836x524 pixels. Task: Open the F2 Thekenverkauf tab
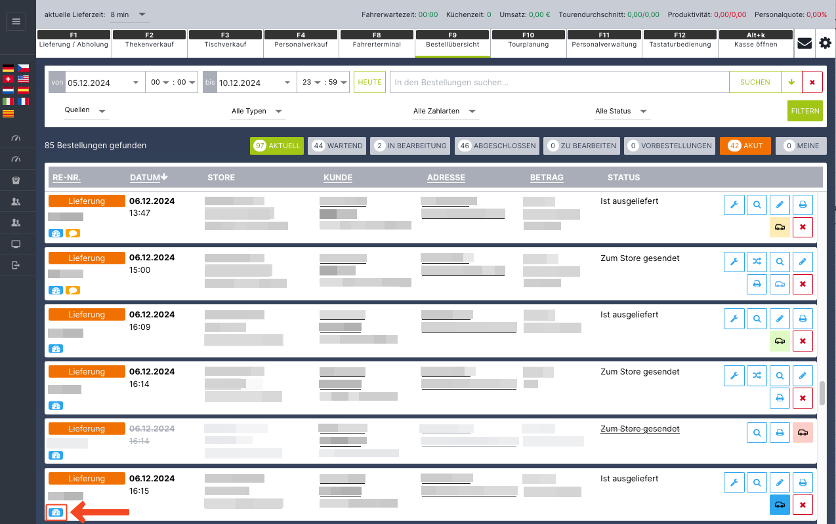point(150,41)
